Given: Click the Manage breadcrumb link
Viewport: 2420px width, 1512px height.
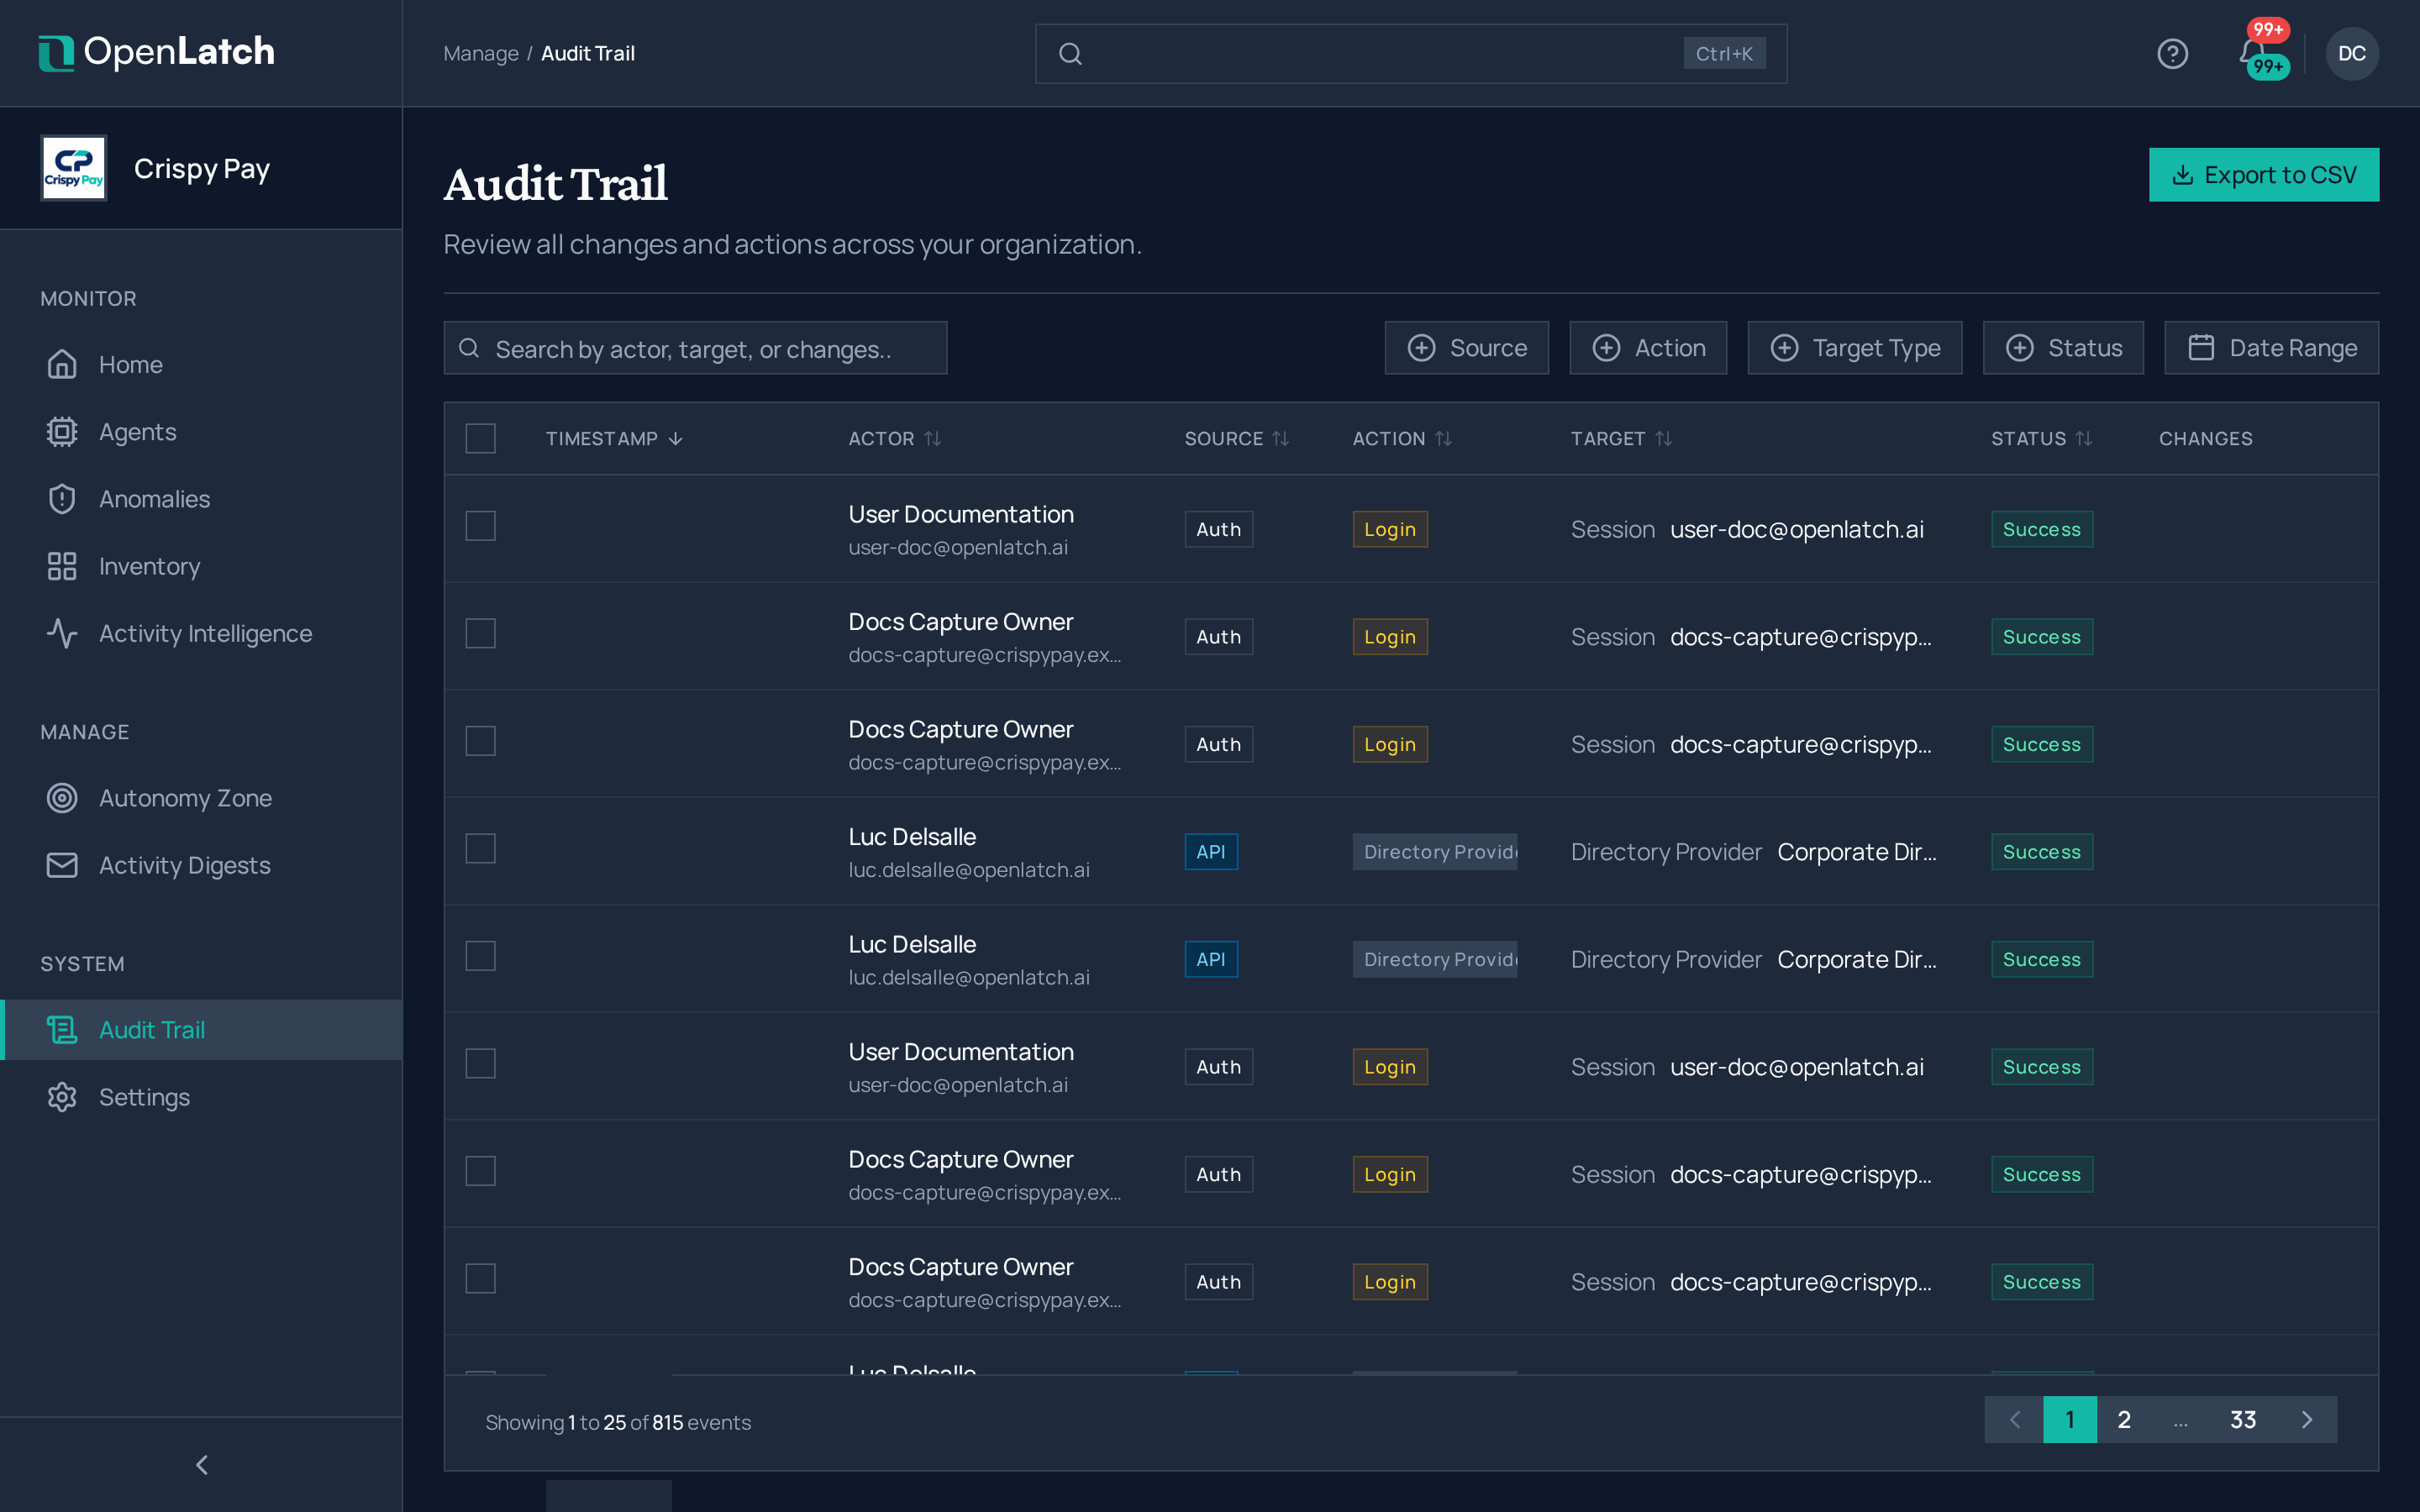Looking at the screenshot, I should coord(480,53).
